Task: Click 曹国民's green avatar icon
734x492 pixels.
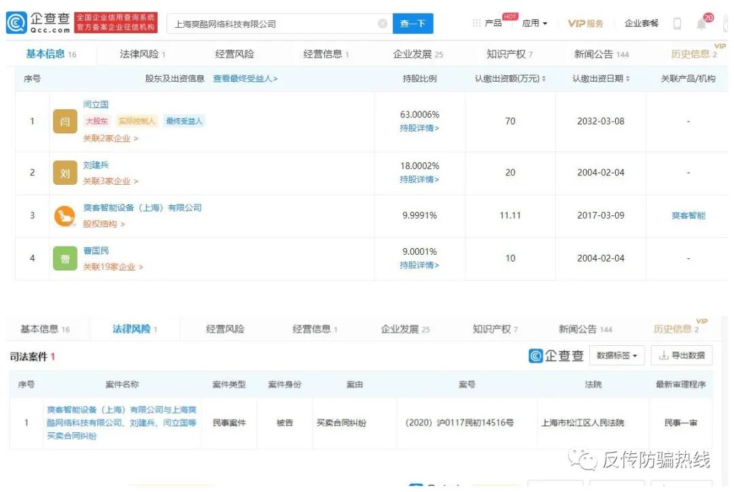Action: 65,258
